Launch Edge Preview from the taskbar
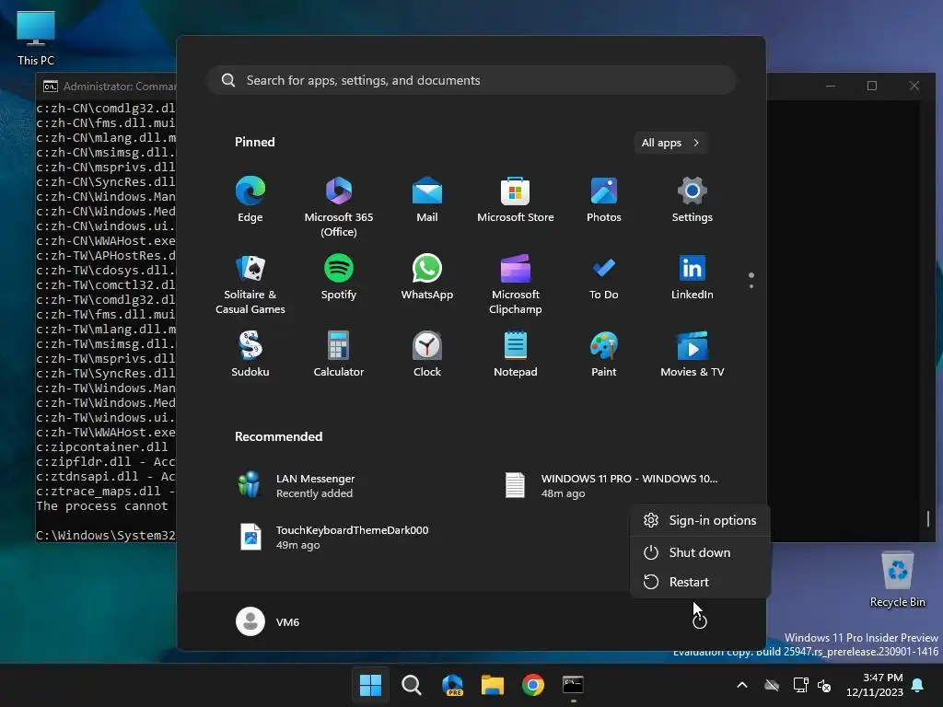The height and width of the screenshot is (707, 943). pos(452,685)
